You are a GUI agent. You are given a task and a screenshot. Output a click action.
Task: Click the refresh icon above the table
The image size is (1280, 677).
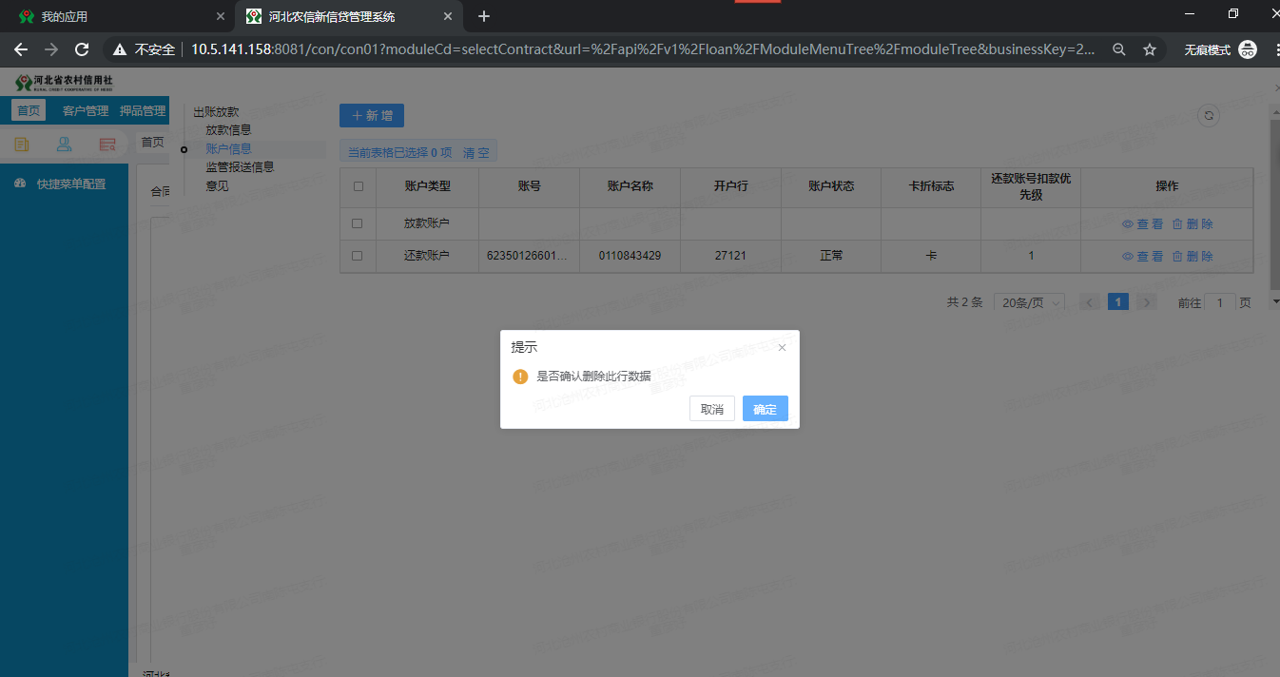[1208, 115]
